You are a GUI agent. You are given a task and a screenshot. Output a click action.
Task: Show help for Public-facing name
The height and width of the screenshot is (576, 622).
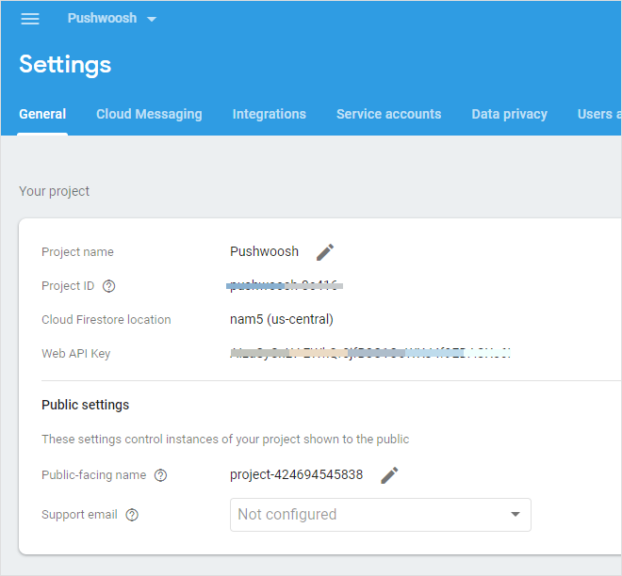160,475
